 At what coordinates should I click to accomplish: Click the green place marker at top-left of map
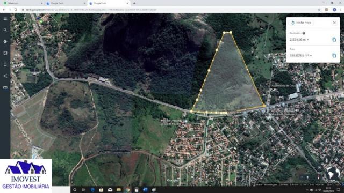point(41,21)
